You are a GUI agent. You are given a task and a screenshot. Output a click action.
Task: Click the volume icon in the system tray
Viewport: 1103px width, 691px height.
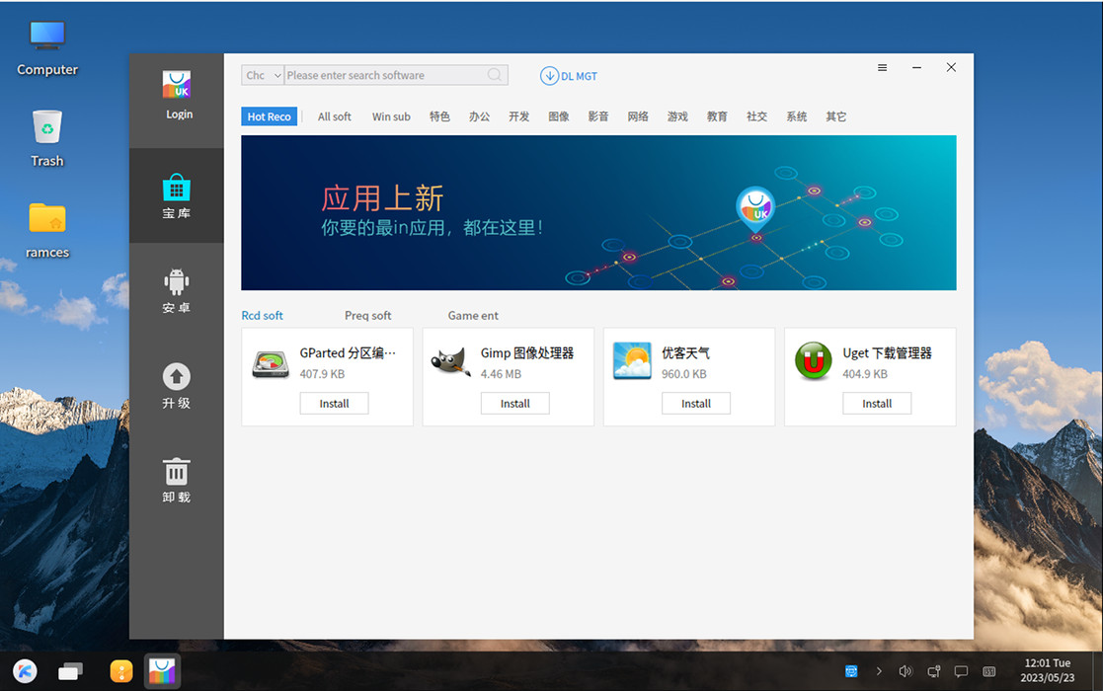(x=906, y=671)
